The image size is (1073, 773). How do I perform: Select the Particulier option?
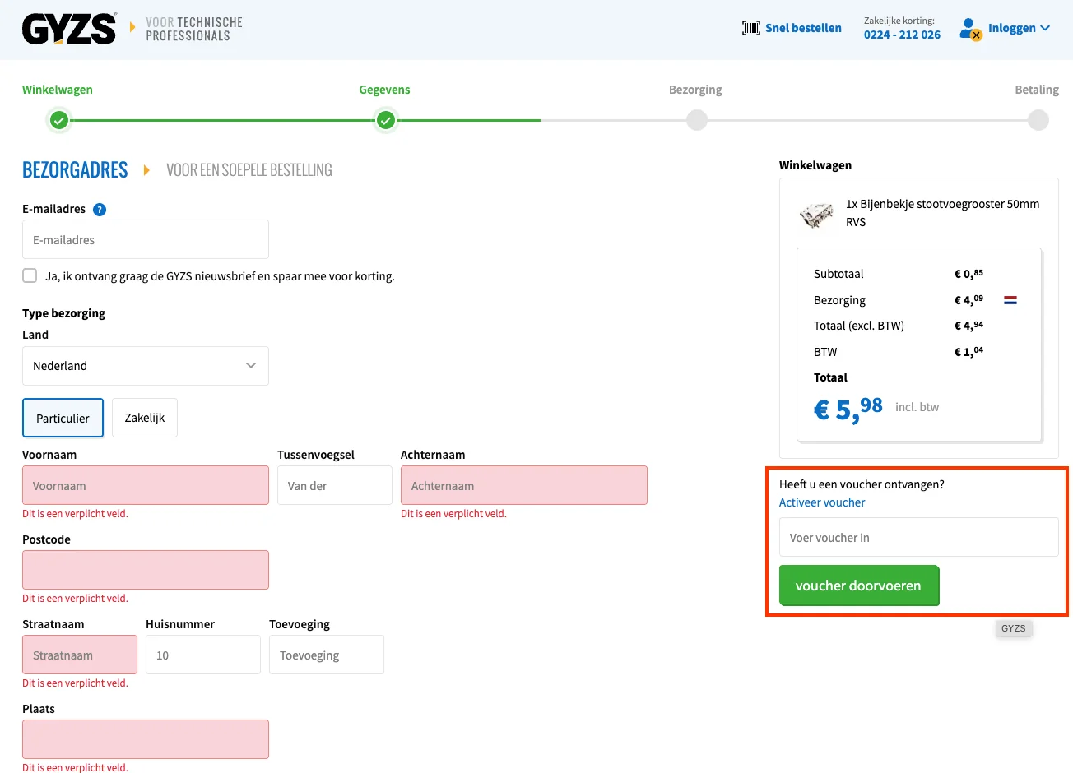63,417
